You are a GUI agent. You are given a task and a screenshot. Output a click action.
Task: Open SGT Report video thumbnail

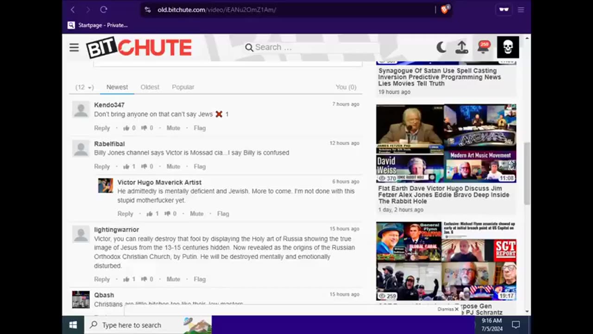(446, 261)
